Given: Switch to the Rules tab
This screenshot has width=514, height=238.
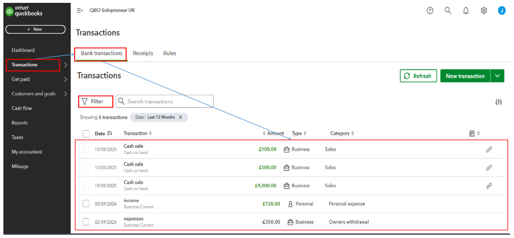Looking at the screenshot, I should pos(170,53).
